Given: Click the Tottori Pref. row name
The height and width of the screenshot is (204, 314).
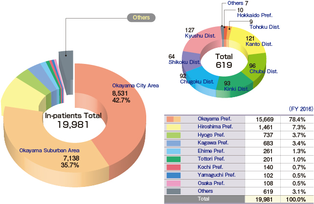Looking at the screenshot, I should click(211, 159).
